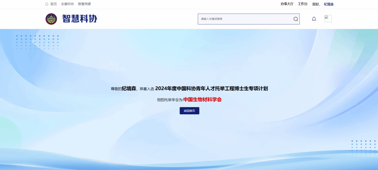Click the 2024年度中国科协青年人才托举 plan title
This screenshot has width=378, height=170.
211,89
